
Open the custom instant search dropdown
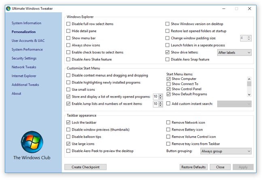(234, 104)
